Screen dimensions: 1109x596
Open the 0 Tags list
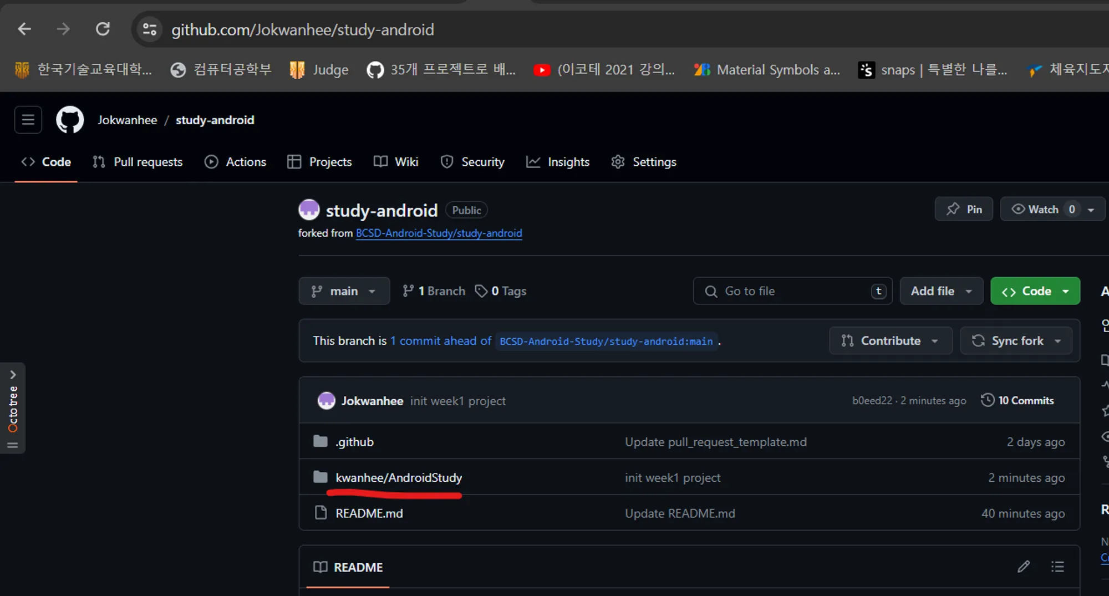pyautogui.click(x=500, y=291)
